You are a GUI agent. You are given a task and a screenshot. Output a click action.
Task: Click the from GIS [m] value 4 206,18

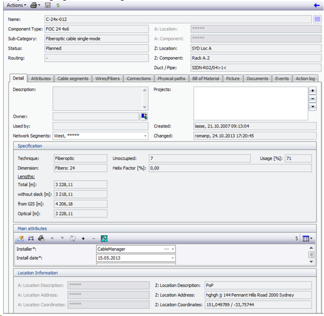point(80,204)
